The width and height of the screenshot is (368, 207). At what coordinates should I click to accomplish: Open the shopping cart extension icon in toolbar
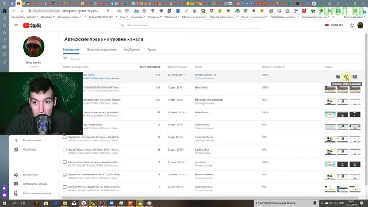pos(296,11)
